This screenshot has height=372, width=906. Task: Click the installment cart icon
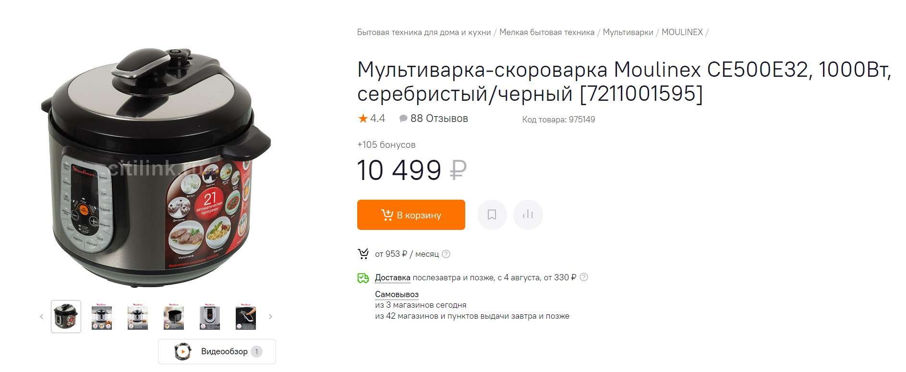(x=363, y=254)
